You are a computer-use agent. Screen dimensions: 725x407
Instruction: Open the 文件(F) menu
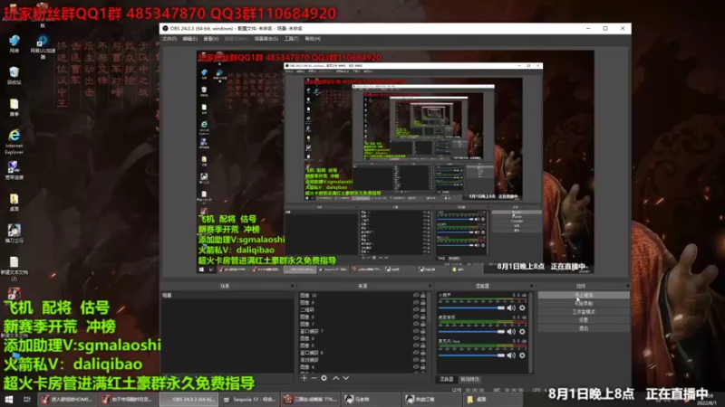point(169,39)
